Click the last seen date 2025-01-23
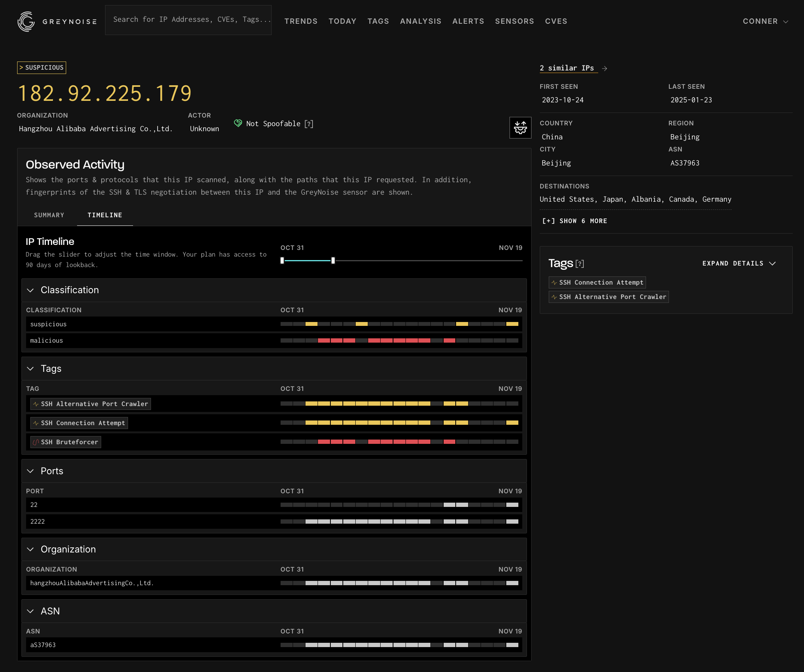804x672 pixels. [691, 100]
